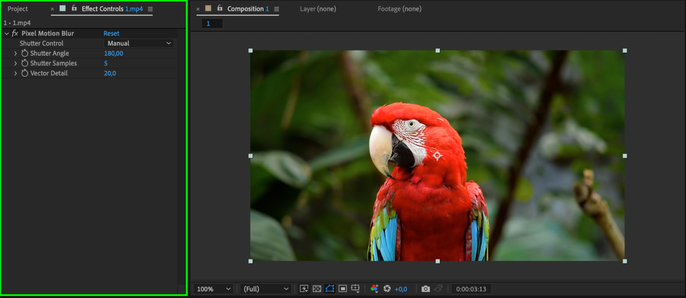Image resolution: width=686 pixels, height=298 pixels.
Task: Open the 100% magnification dropdown
Action: tap(213, 289)
